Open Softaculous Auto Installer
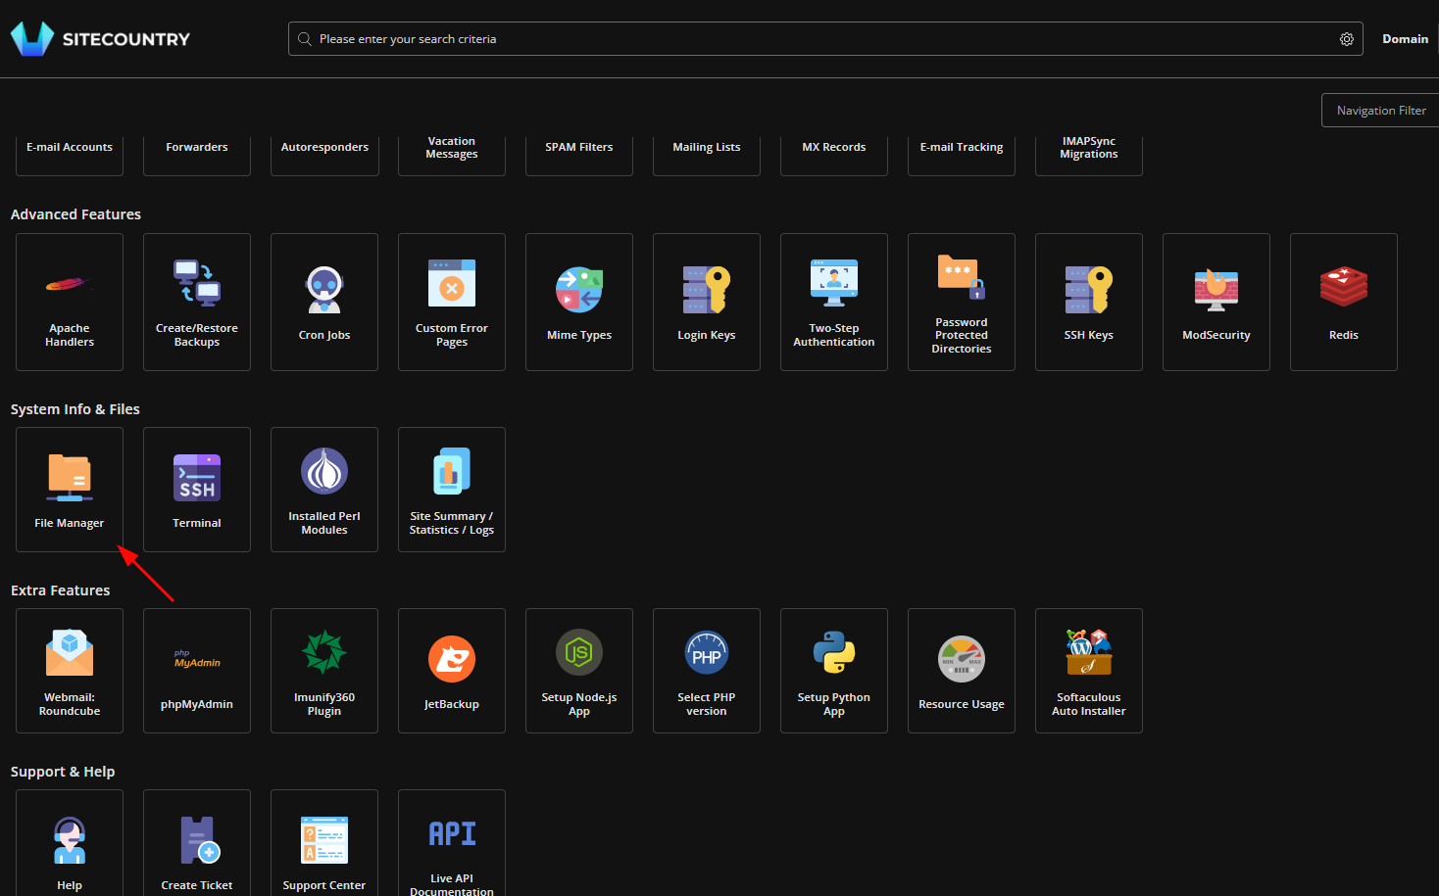 [1089, 671]
